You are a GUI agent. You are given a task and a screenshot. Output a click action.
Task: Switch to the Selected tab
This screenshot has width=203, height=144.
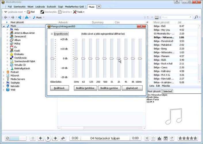[168, 91]
